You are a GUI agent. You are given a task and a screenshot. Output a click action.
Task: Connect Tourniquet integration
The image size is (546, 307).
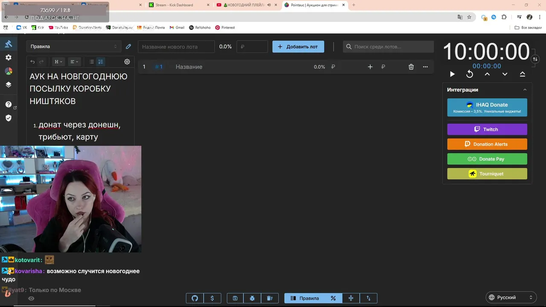coord(487,174)
